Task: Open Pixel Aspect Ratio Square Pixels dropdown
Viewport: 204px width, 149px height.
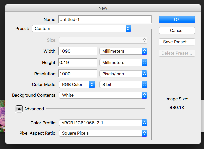Action: [103, 133]
